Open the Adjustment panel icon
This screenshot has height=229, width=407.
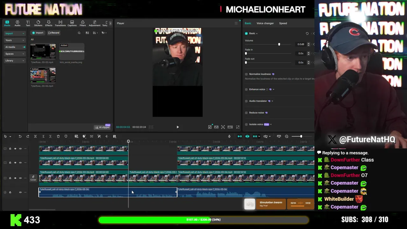coord(94,23)
